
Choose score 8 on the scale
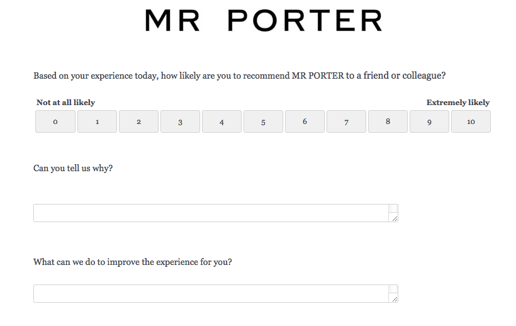coord(388,121)
